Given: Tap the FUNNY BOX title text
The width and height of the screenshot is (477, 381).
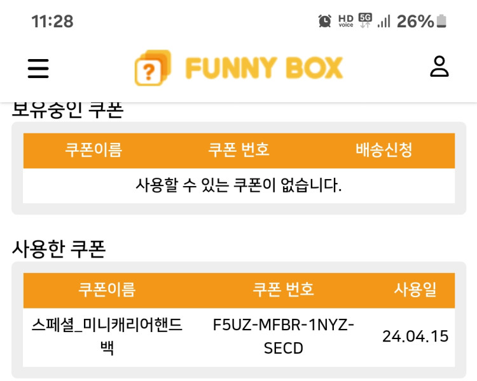Looking at the screenshot, I should (264, 68).
